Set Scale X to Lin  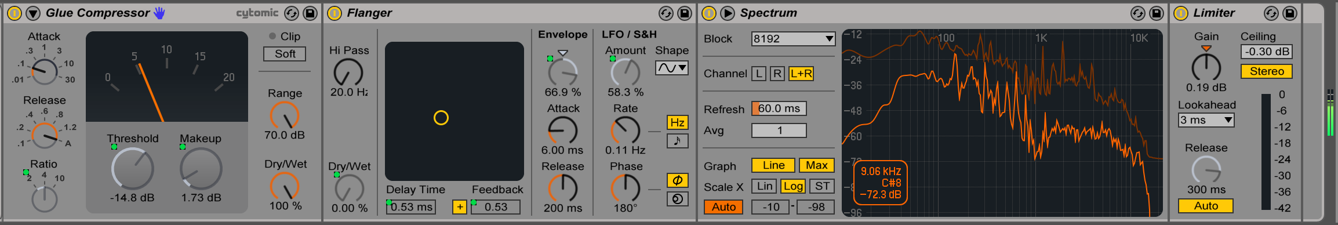point(765,186)
